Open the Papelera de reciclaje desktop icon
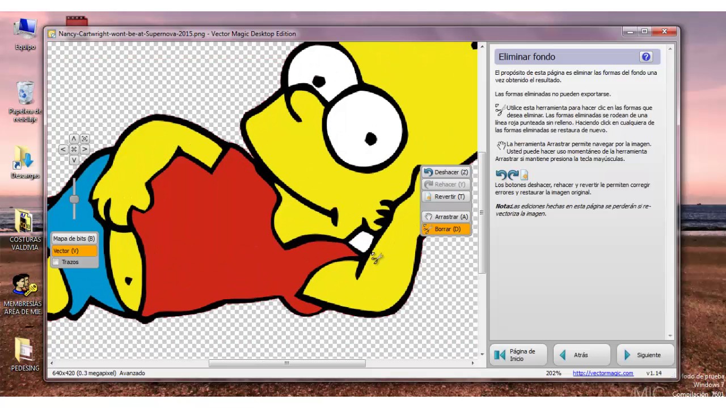This screenshot has height=408, width=726. click(26, 102)
